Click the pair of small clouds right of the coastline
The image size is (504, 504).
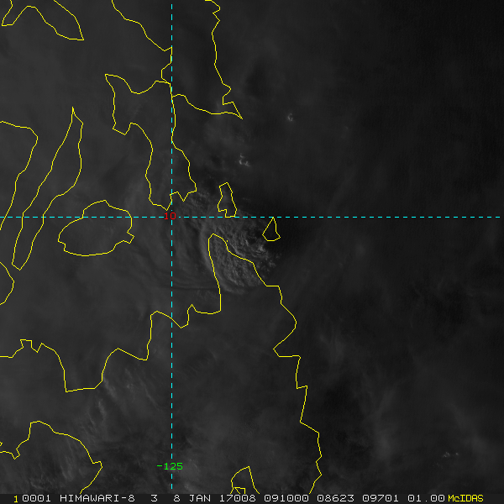[x=244, y=160]
